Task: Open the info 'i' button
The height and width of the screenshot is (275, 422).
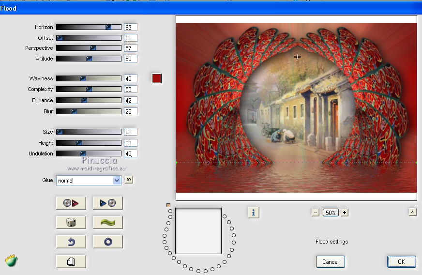Action: click(253, 213)
